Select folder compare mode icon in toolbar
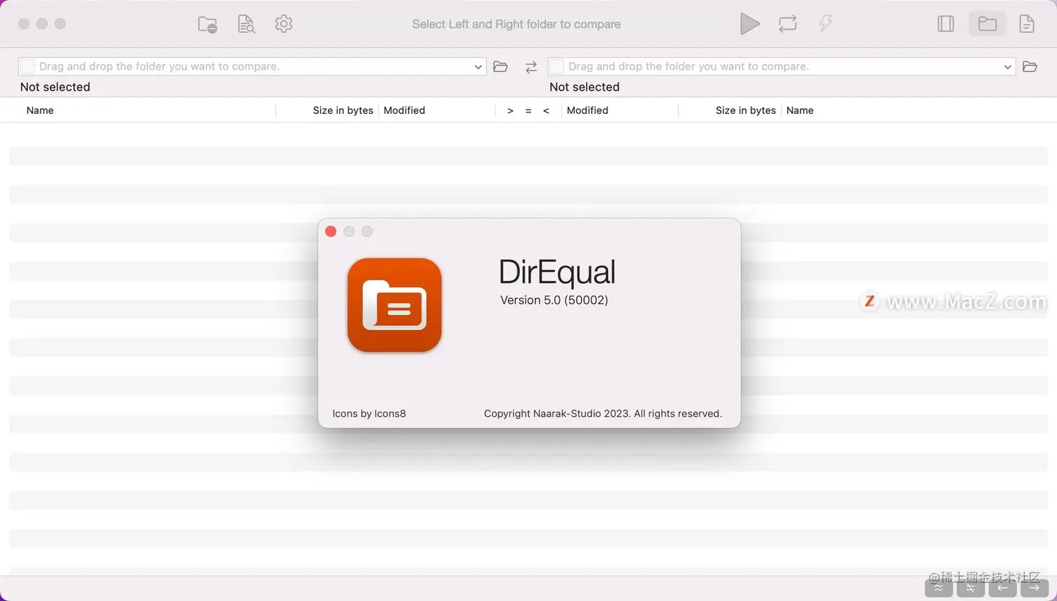Image resolution: width=1057 pixels, height=601 pixels. [987, 24]
